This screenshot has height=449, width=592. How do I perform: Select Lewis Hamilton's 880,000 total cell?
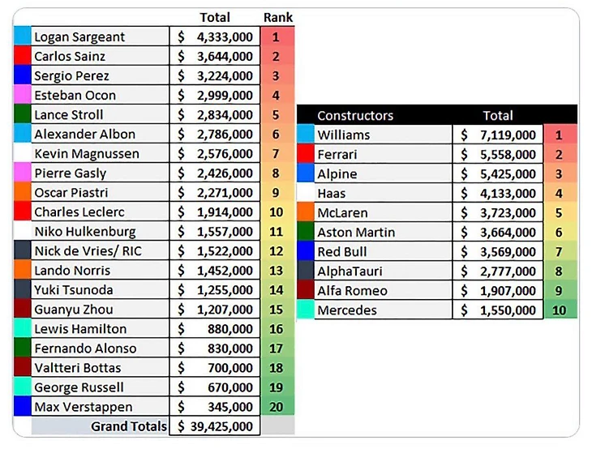point(215,329)
